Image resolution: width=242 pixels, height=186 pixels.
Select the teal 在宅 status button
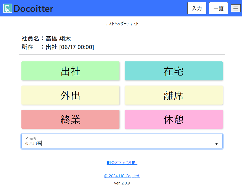173,71
